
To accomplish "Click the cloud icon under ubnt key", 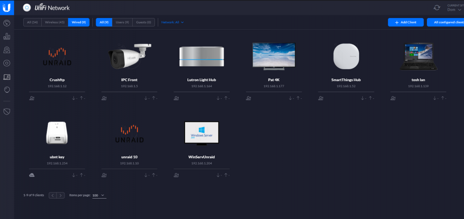I will (x=32, y=175).
